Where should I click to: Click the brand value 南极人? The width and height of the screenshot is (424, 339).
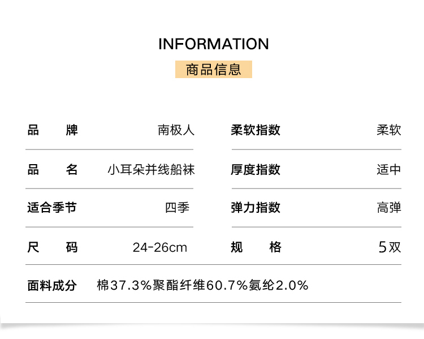pyautogui.click(x=176, y=130)
